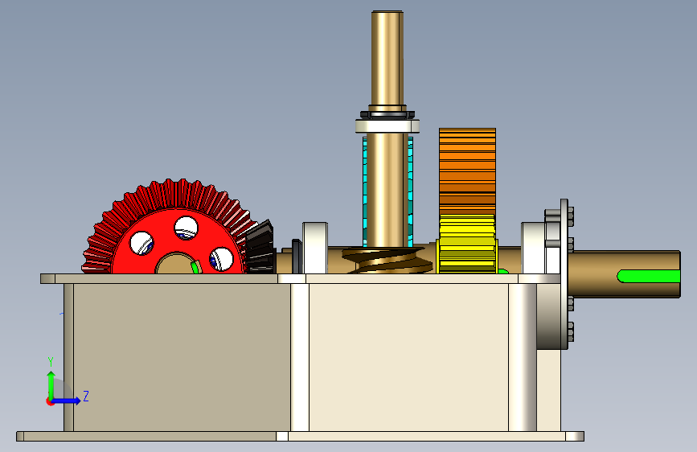Pick the orange spur gear
The width and height of the screenshot is (697, 452).
[467, 171]
